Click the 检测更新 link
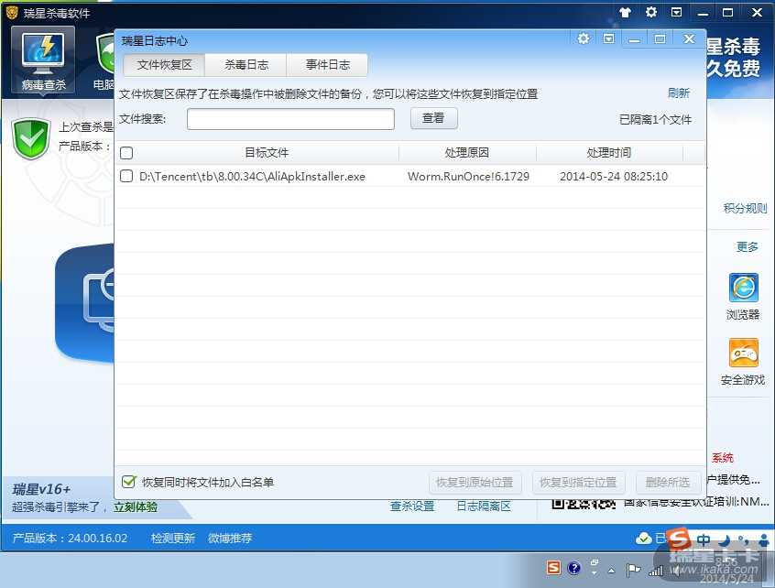The height and width of the screenshot is (588, 775). point(172,539)
